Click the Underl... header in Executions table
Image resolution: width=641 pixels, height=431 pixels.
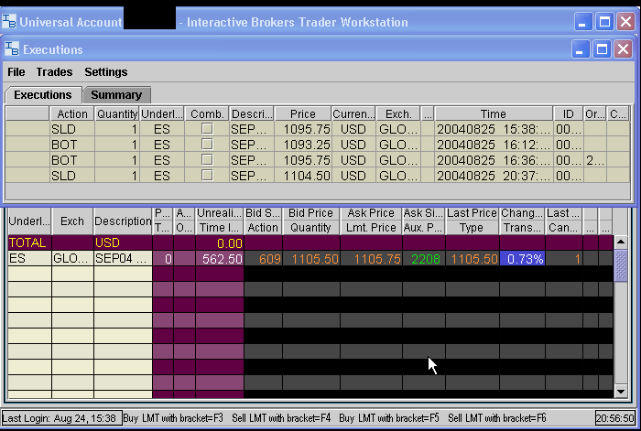pos(162,113)
